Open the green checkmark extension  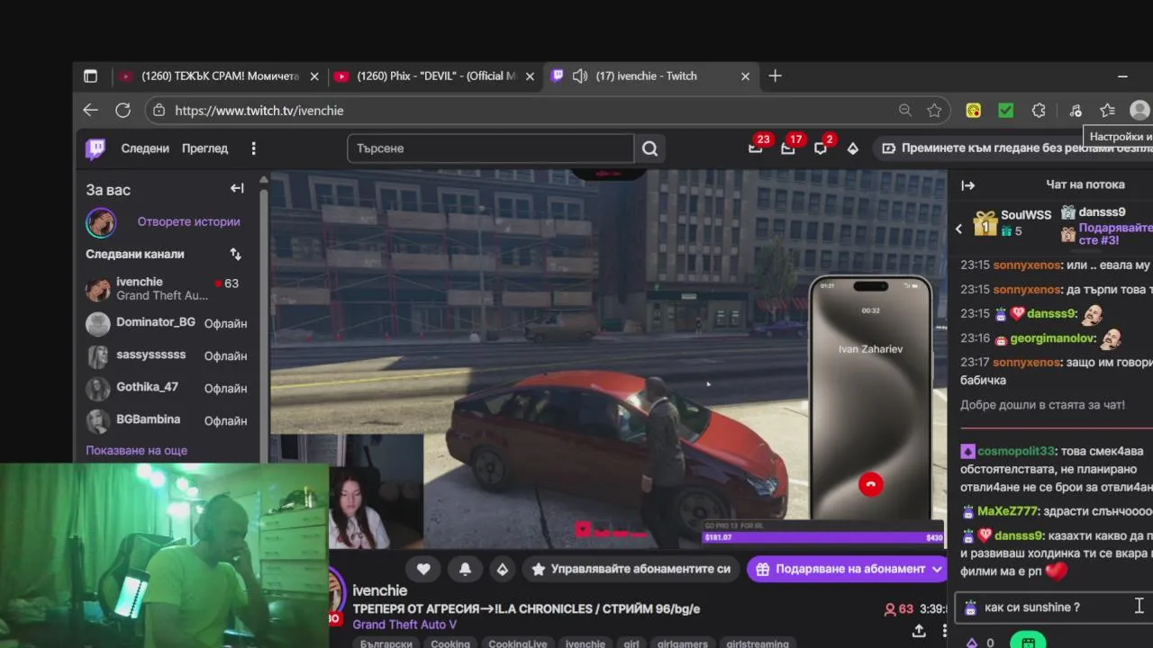[x=1006, y=110]
